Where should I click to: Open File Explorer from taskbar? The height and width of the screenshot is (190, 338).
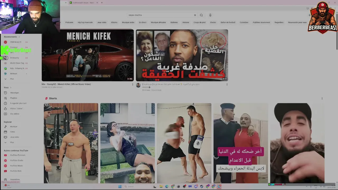pos(161,187)
